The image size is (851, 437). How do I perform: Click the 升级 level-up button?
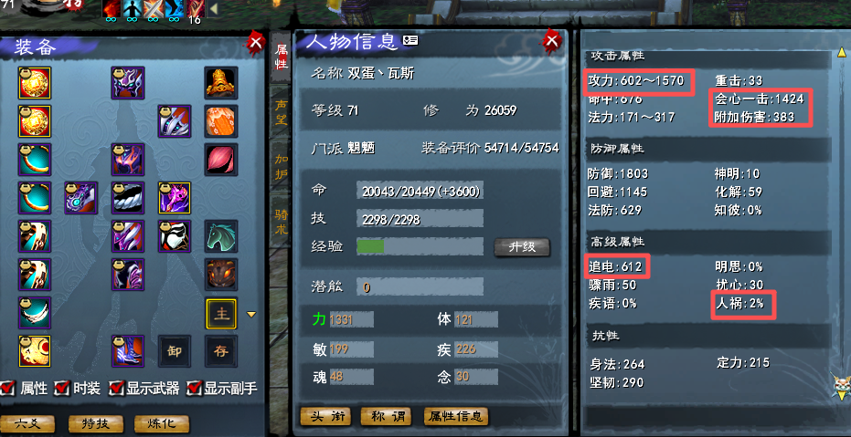point(522,247)
